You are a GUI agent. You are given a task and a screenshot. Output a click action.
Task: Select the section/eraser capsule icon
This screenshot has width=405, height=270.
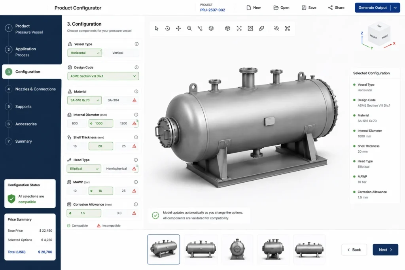[261, 28]
